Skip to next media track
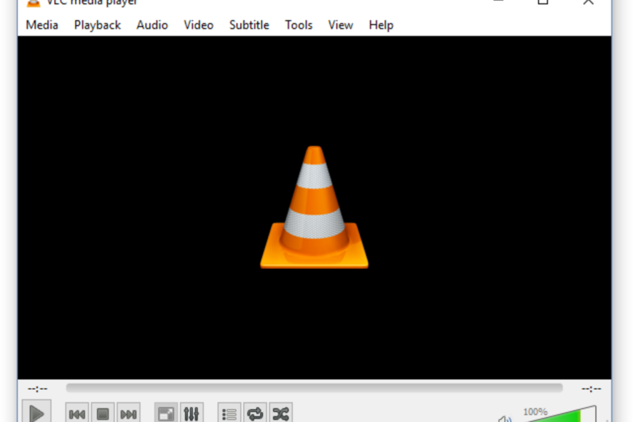The height and width of the screenshot is (422, 633). pyautogui.click(x=129, y=413)
